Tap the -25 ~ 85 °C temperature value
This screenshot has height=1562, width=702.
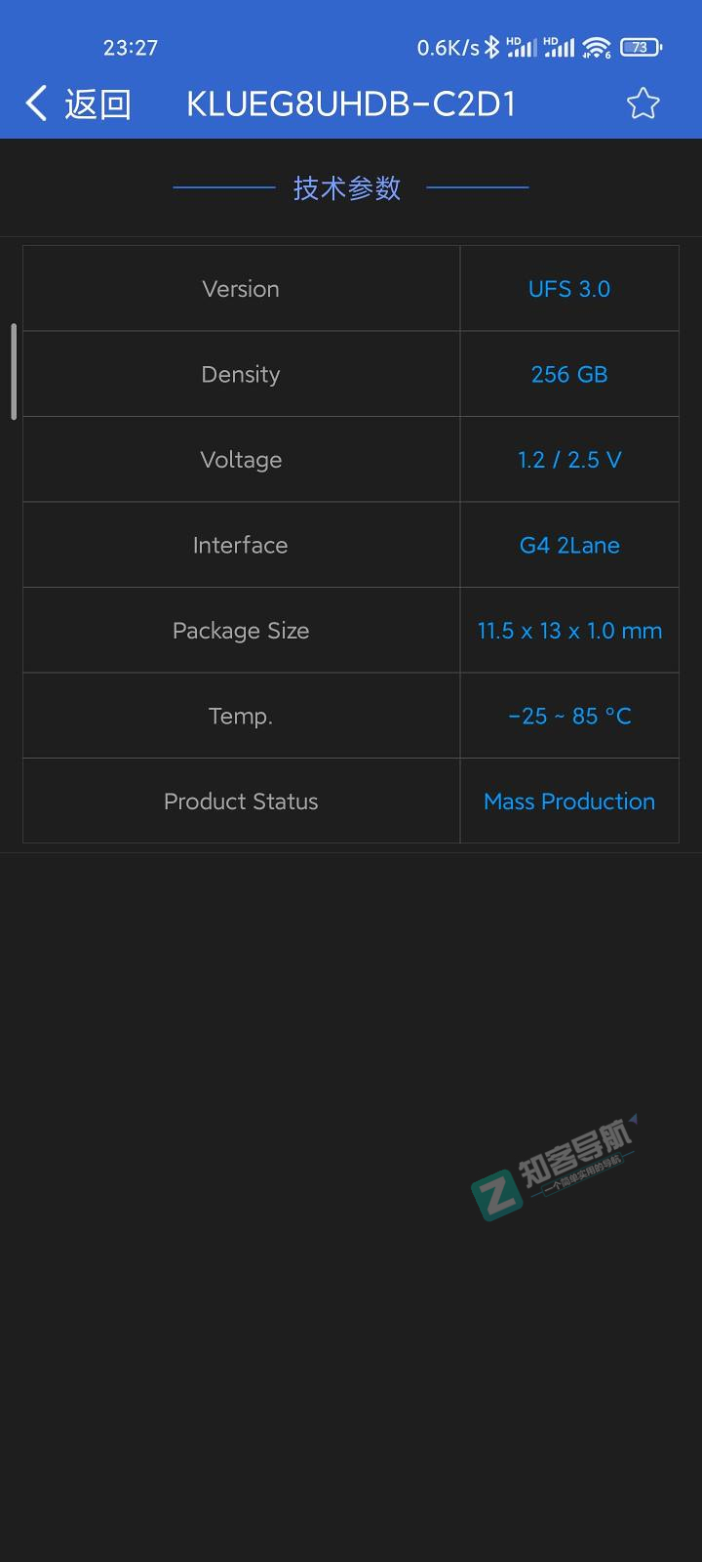(569, 716)
